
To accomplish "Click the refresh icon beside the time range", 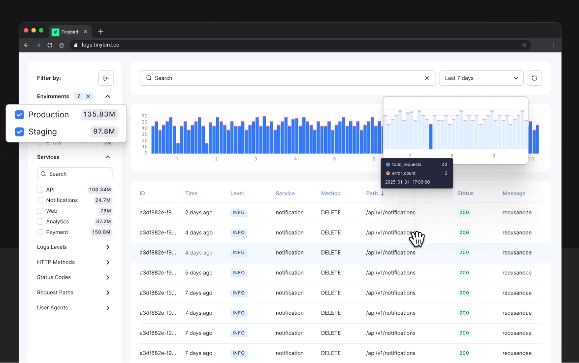I will tap(534, 78).
